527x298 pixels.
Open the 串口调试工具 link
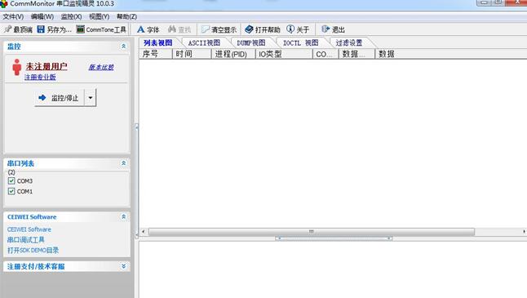[26, 240]
